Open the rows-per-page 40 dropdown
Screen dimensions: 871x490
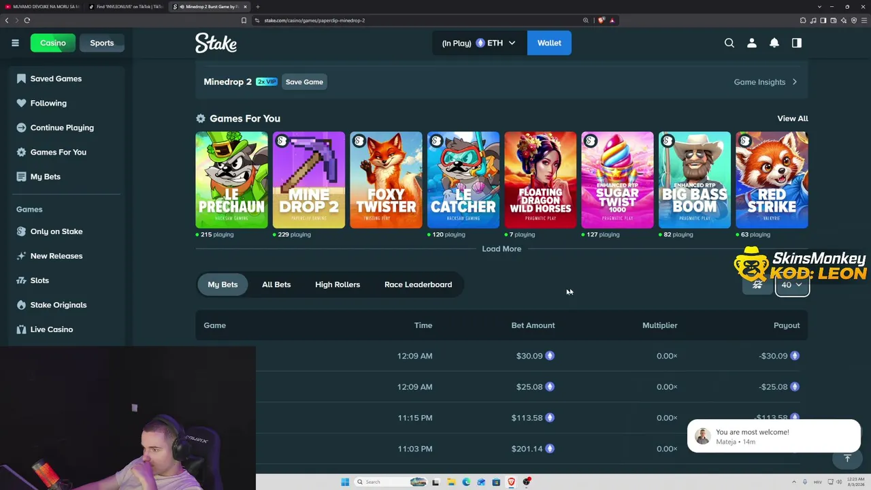point(792,284)
